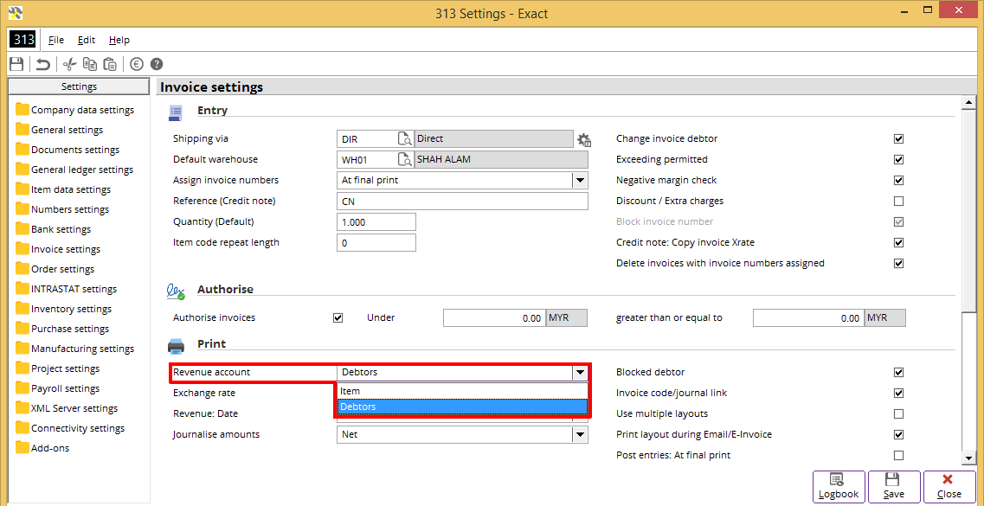Expand the Assign invoice numbers dropdown

[x=579, y=180]
